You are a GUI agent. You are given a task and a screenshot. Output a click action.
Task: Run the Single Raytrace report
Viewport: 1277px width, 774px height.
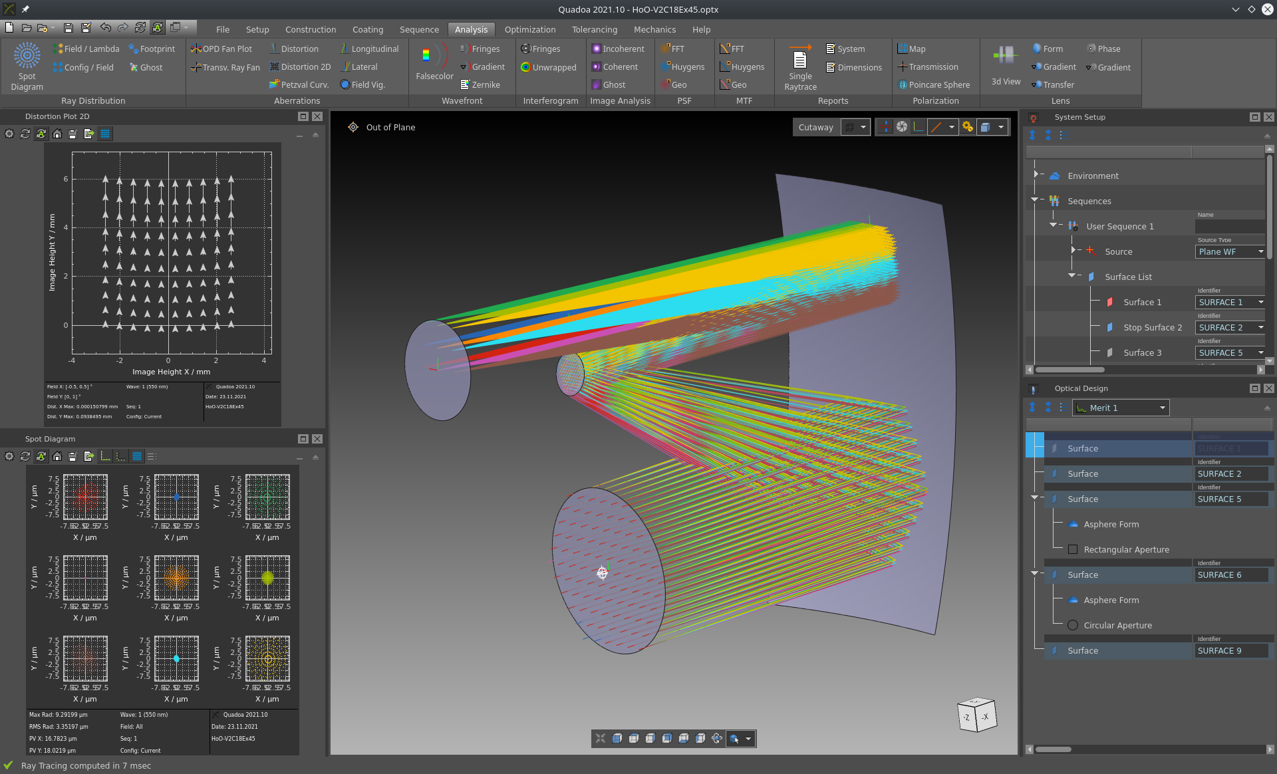click(800, 66)
